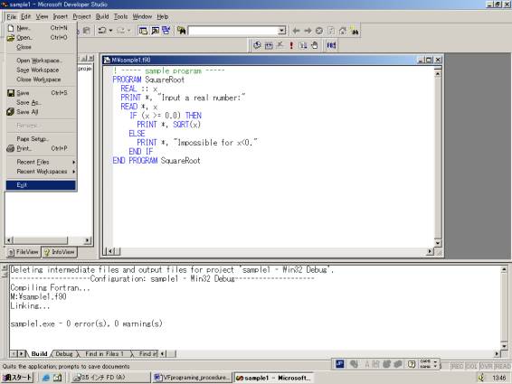Click the Compile icon on Build toolbar

click(257, 45)
